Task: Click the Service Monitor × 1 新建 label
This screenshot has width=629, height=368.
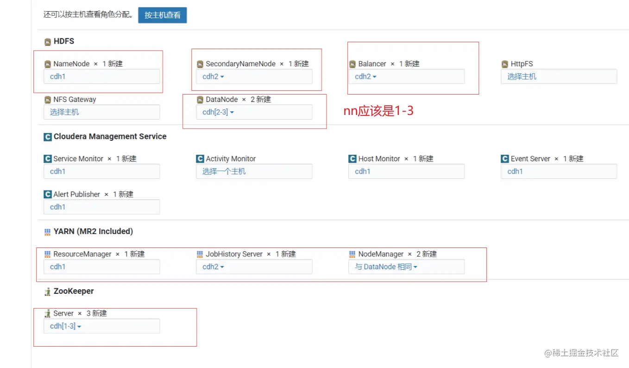Action: point(95,159)
